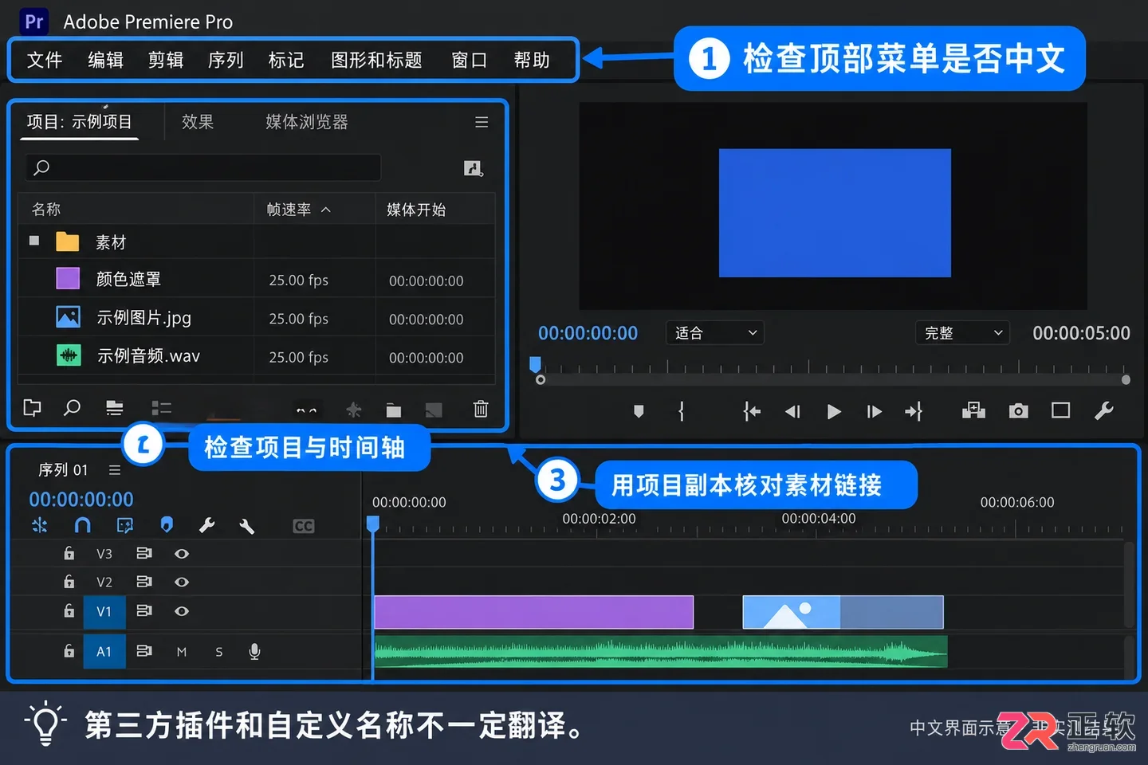Step forward one frame in monitor
This screenshot has width=1148, height=765.
pyautogui.click(x=875, y=411)
